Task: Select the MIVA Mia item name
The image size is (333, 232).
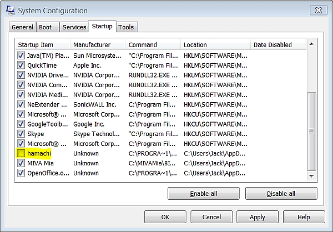Action: click(x=41, y=163)
